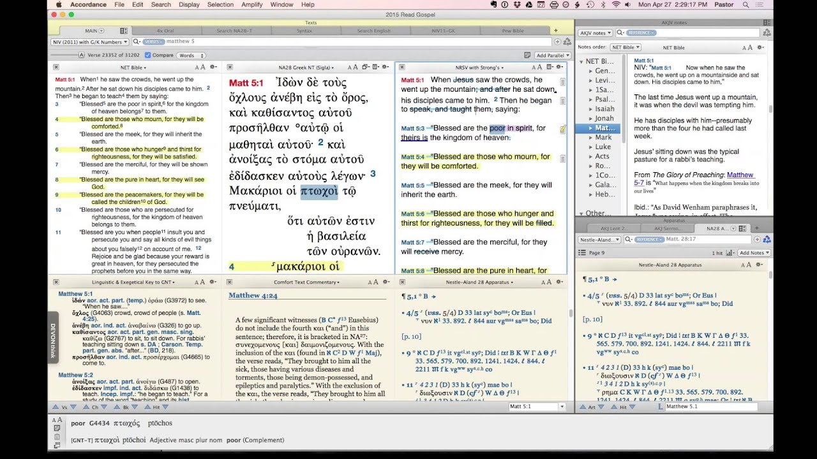Viewport: 817px width, 459px height.
Task: Open the Selection menu
Action: (x=220, y=4)
